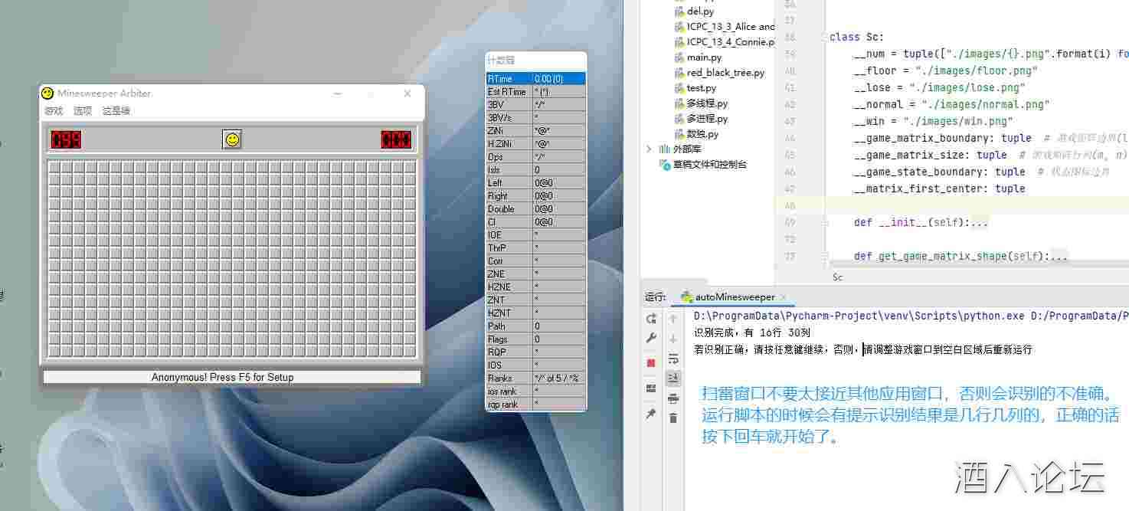Click top-left cell of the minesweeper grid
Screen dimensions: 1129x511
[x=54, y=167]
